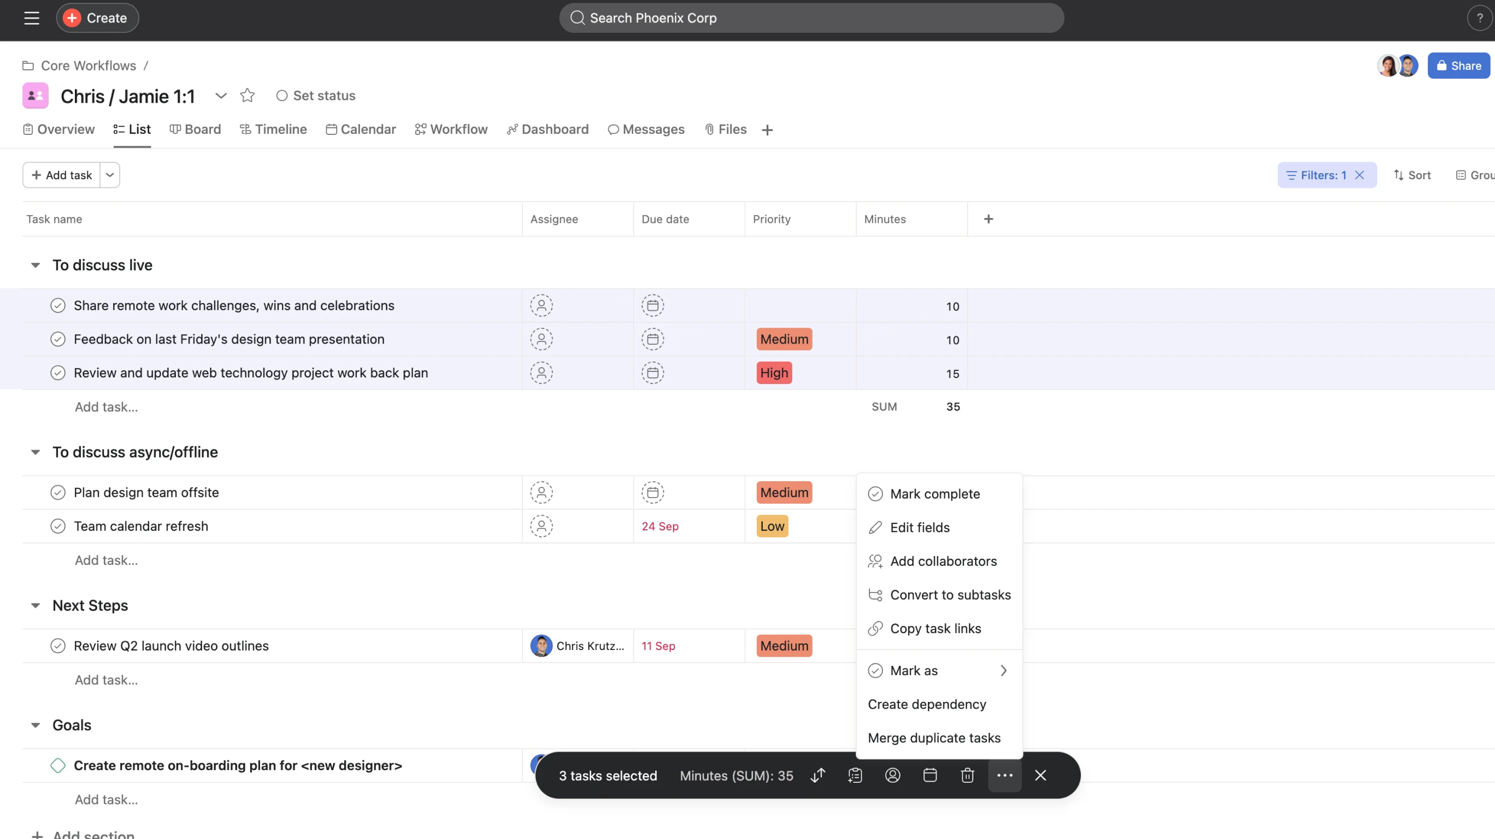Image resolution: width=1495 pixels, height=839 pixels.
Task: Click the Search Phoenix Corp search bar
Action: click(811, 17)
